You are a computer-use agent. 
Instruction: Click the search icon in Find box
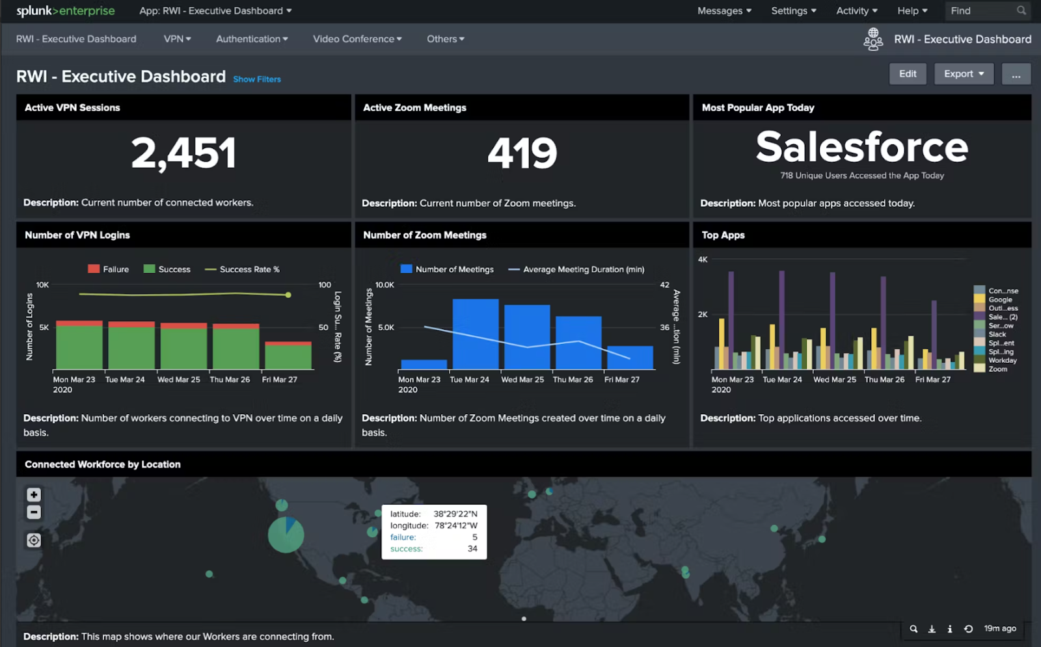point(1021,10)
